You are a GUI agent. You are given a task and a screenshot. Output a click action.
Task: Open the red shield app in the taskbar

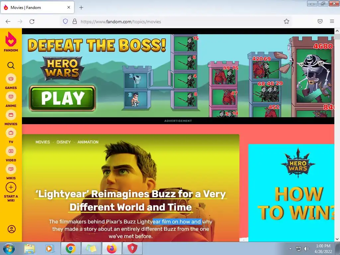132,248
